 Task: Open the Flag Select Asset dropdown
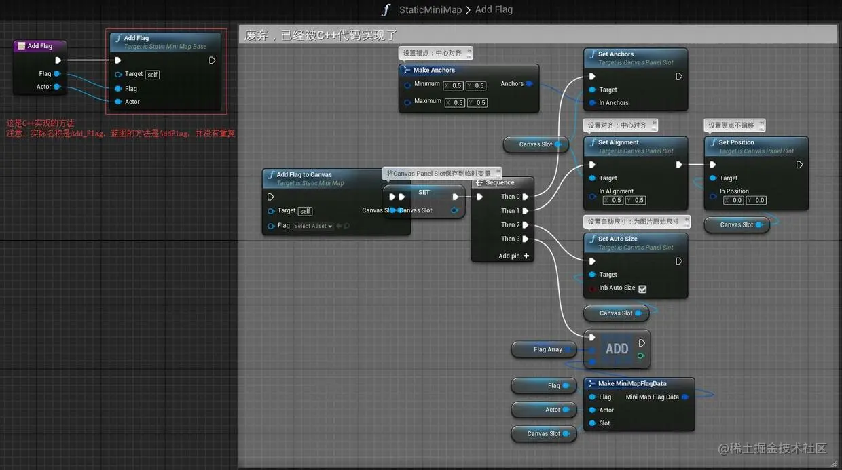tap(313, 226)
